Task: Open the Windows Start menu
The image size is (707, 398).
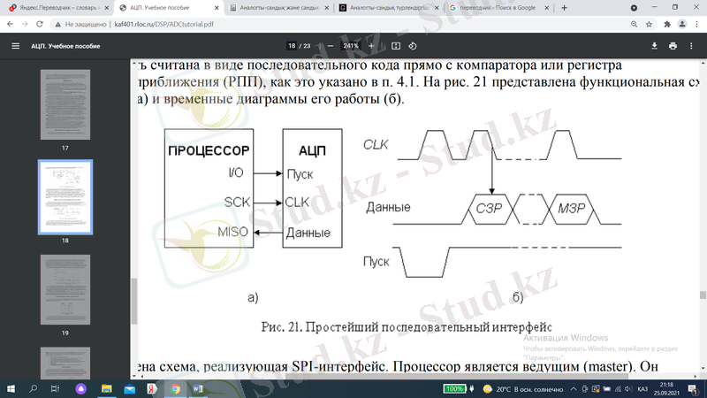Action: coord(11,388)
